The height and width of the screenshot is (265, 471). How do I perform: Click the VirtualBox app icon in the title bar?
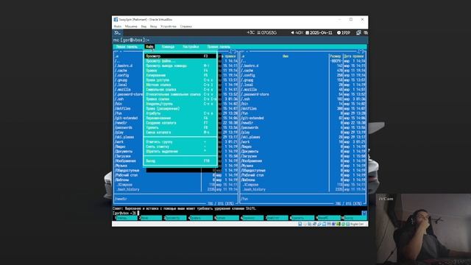pos(116,20)
